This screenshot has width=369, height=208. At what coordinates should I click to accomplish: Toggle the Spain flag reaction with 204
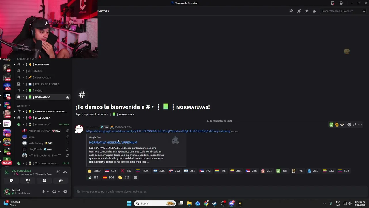click(108, 177)
